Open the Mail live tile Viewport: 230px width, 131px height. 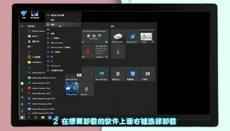click(x=95, y=36)
